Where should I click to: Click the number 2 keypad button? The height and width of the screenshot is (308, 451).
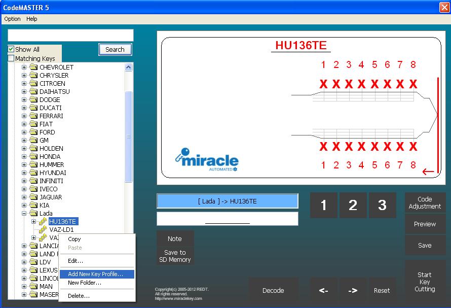(353, 205)
